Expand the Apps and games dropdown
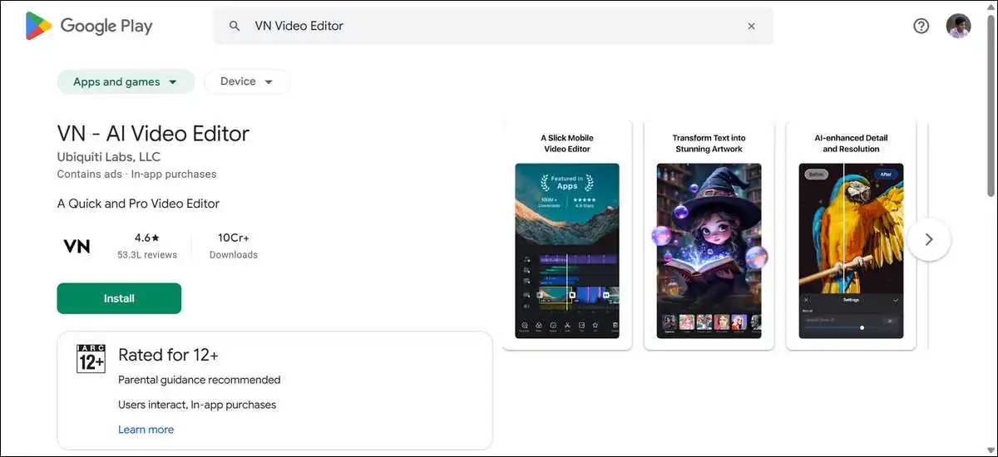Viewport: 998px width, 457px height. tap(126, 81)
